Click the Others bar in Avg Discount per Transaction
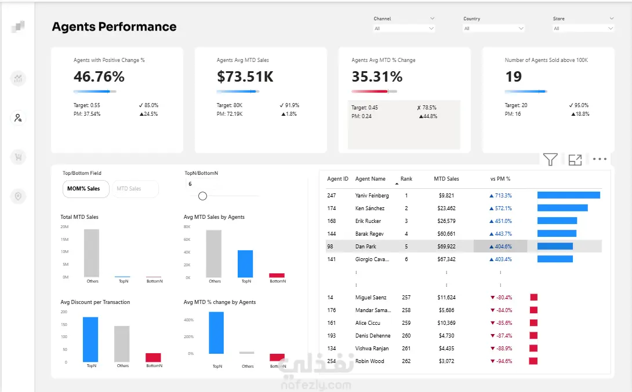This screenshot has width=632, height=392. [122, 344]
